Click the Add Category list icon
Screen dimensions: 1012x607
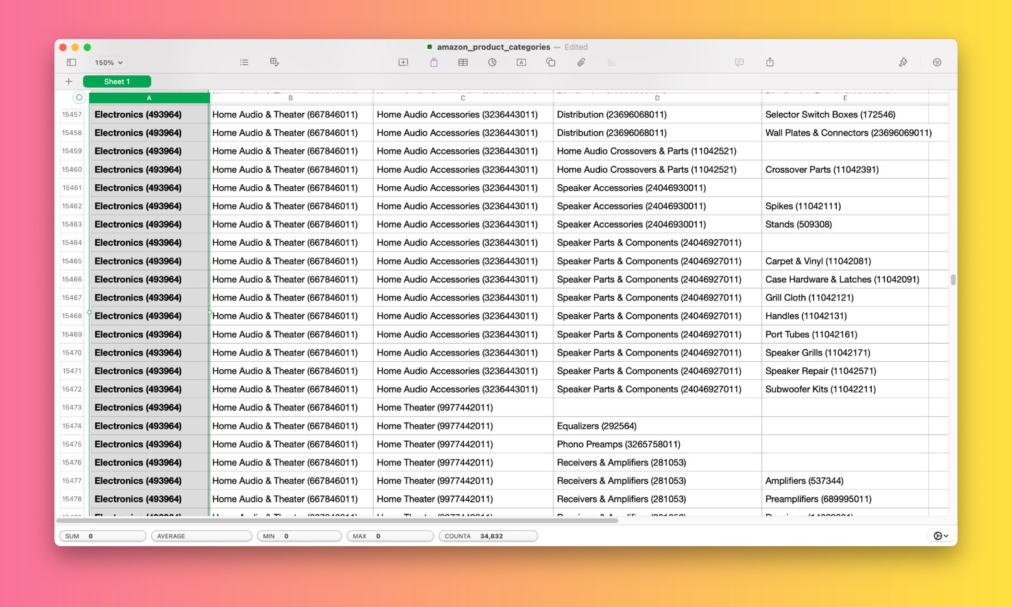click(x=244, y=63)
